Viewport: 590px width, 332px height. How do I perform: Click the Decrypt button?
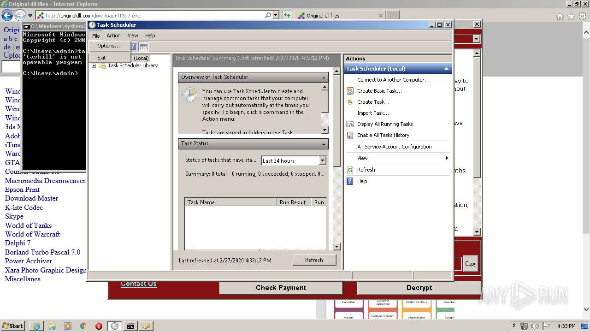click(x=419, y=288)
